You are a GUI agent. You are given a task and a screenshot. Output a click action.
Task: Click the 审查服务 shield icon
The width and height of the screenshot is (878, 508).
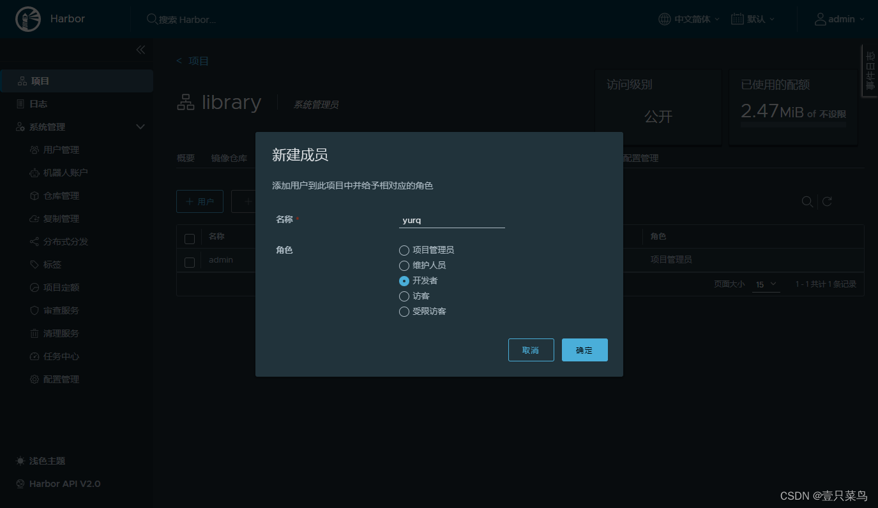34,310
